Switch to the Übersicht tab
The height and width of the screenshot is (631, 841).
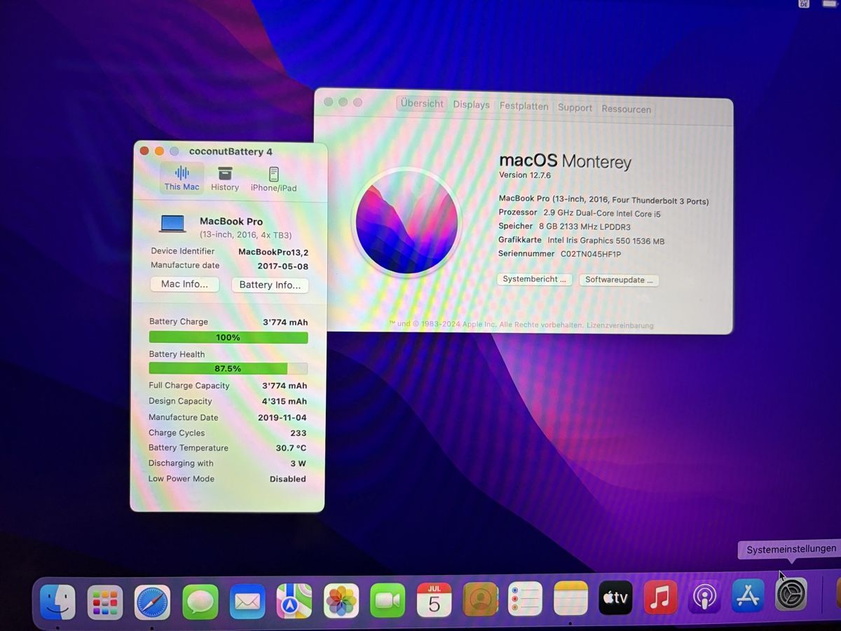pos(422,104)
